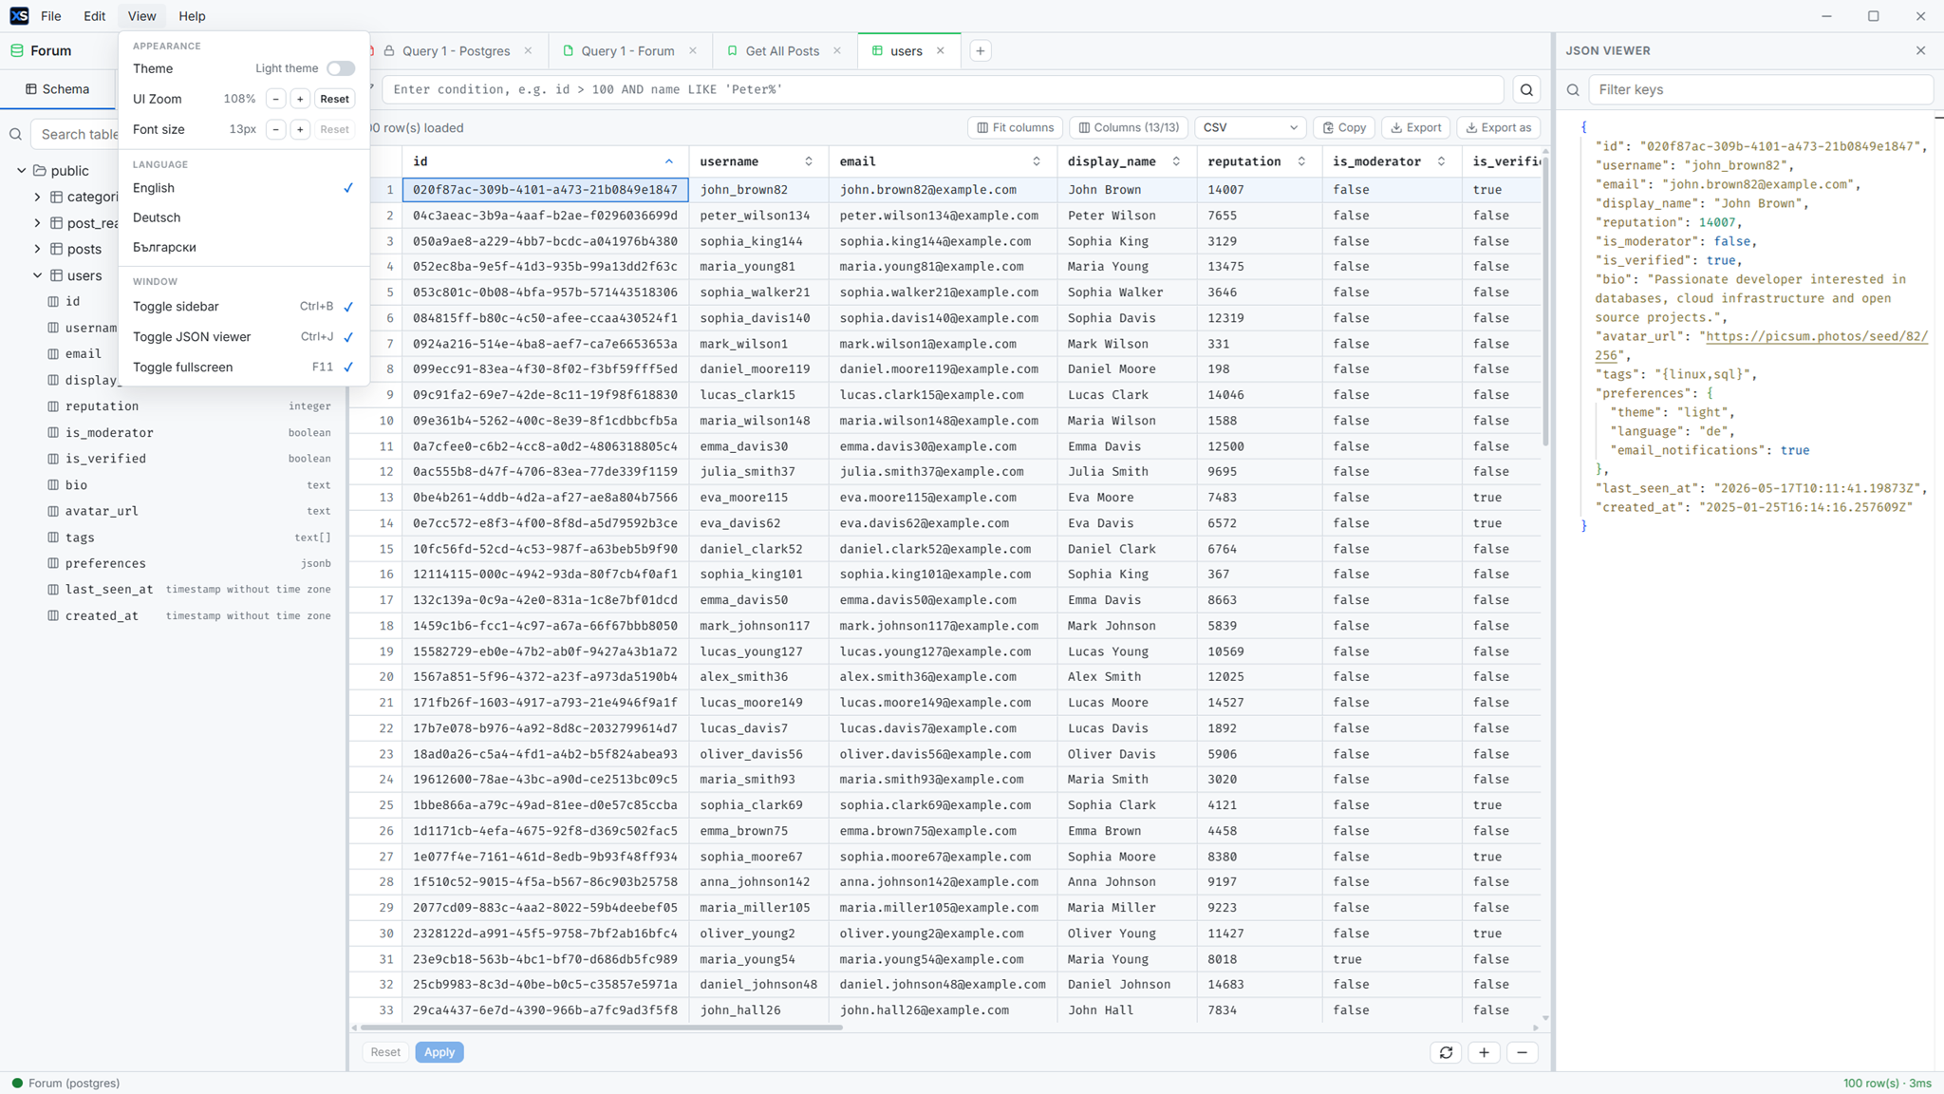Close the JSON Viewer panel
The height and width of the screenshot is (1094, 1944).
click(x=1920, y=50)
